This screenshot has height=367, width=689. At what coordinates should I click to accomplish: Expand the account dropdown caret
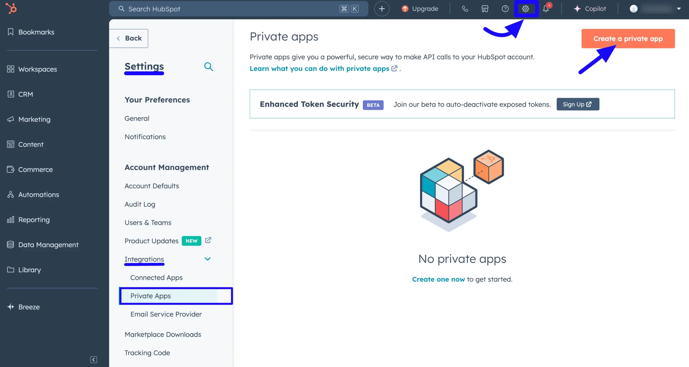(679, 9)
